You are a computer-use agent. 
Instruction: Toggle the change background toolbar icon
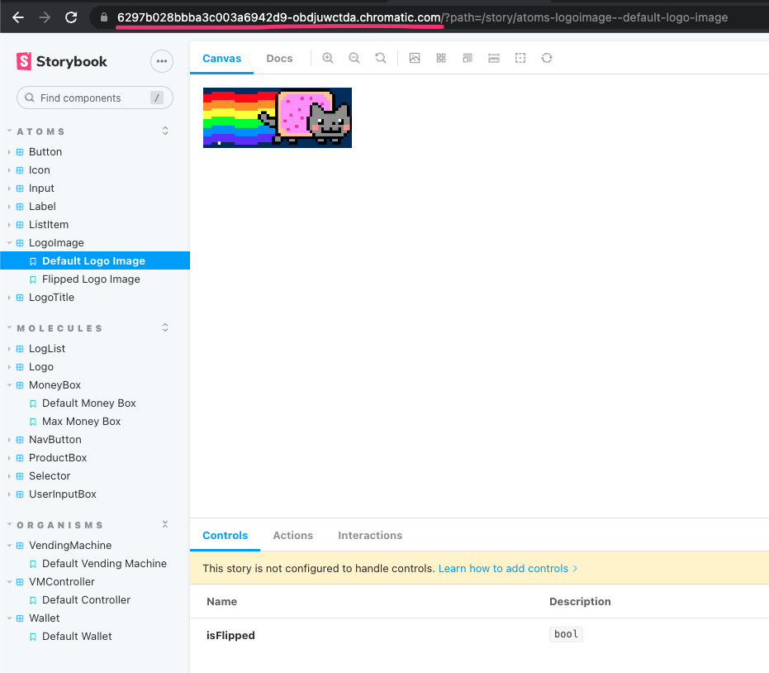point(415,58)
